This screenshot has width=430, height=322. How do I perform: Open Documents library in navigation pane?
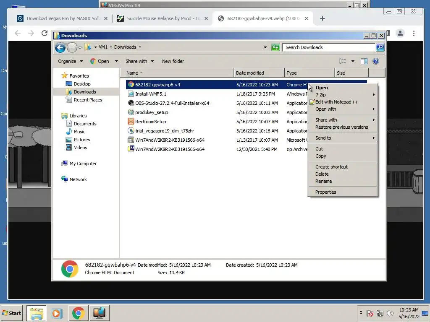85,124
